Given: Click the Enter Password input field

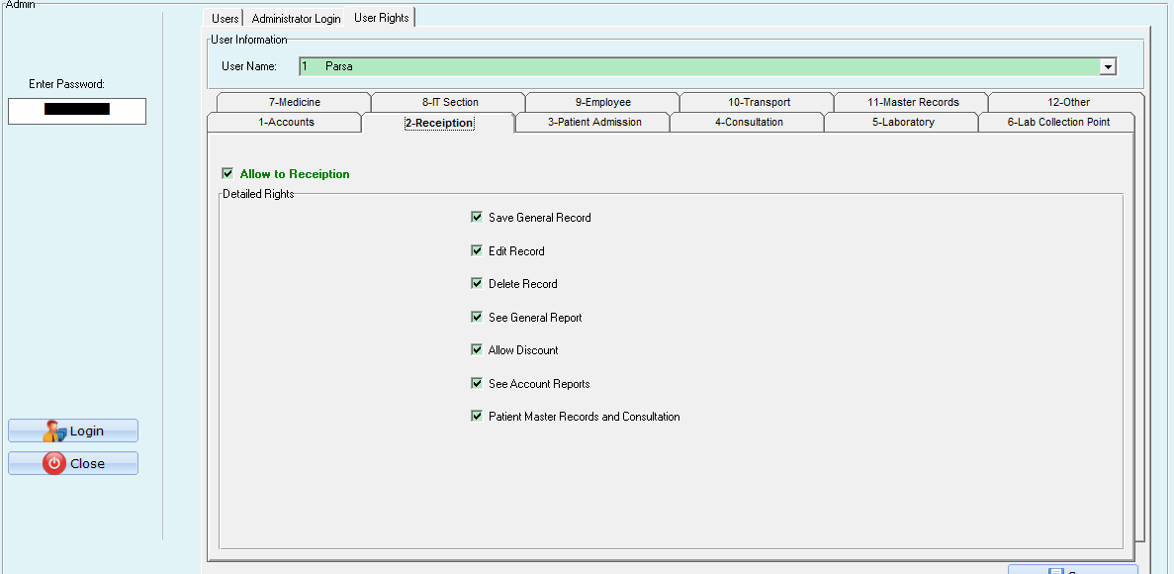Looking at the screenshot, I should [x=77, y=110].
